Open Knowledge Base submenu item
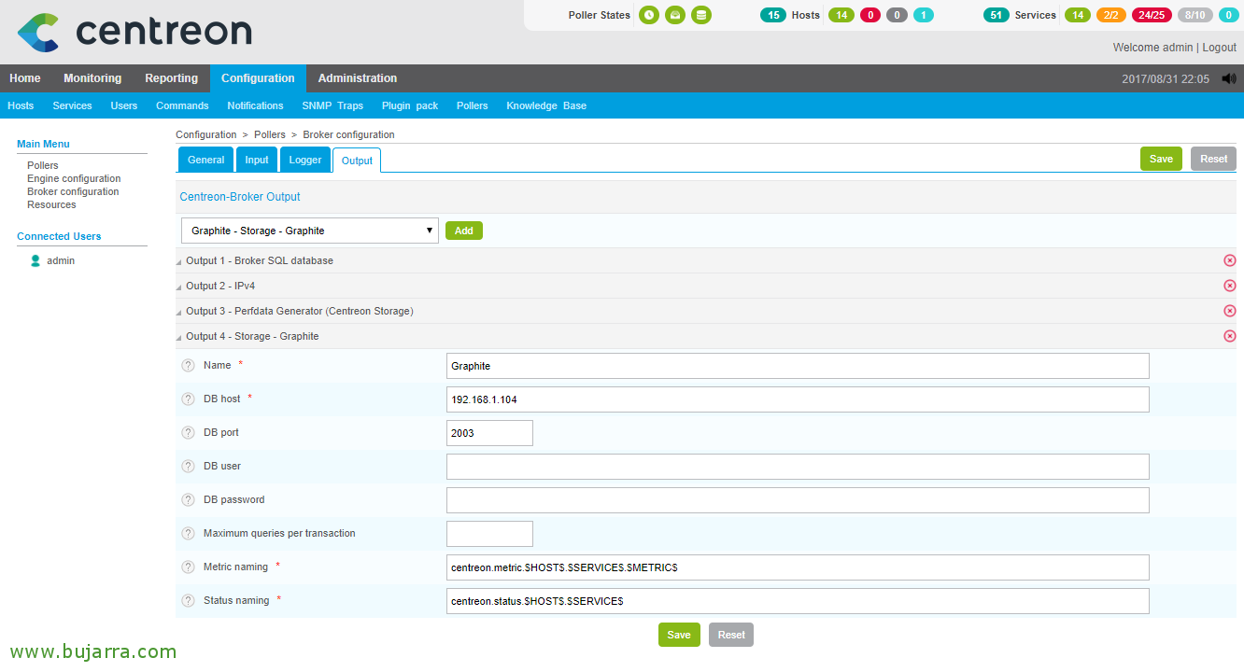The height and width of the screenshot is (672, 1244). [x=546, y=105]
